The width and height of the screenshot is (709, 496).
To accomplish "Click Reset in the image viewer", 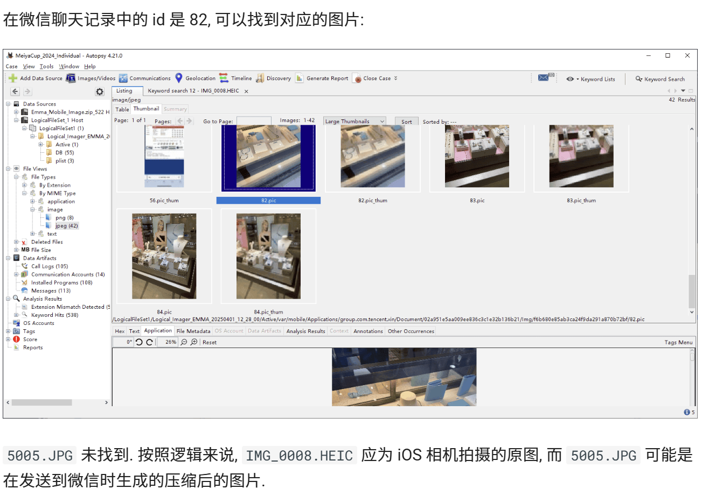I will point(209,342).
